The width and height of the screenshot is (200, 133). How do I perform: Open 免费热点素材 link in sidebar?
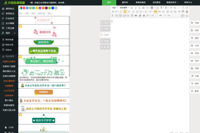pos(9,61)
